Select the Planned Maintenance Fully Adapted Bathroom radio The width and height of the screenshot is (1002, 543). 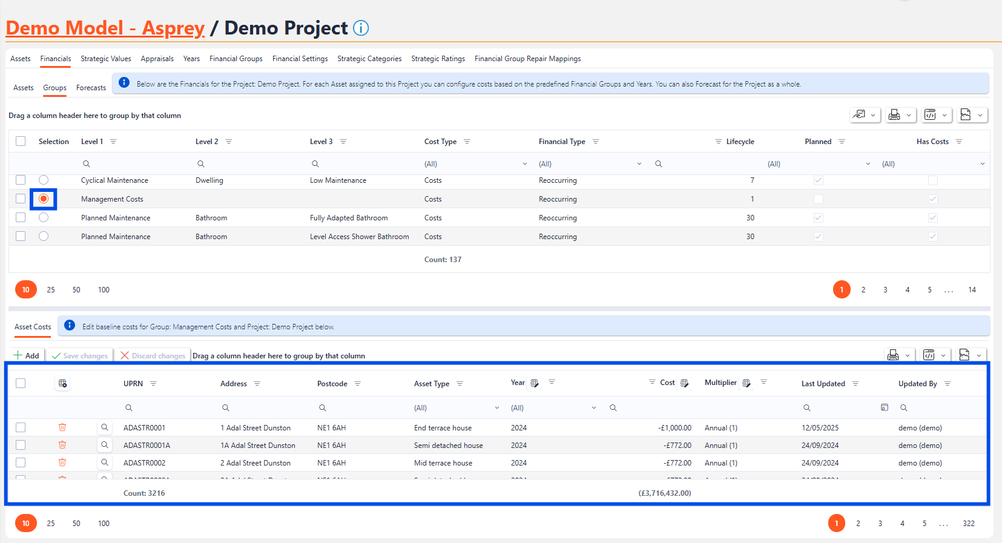tap(44, 217)
